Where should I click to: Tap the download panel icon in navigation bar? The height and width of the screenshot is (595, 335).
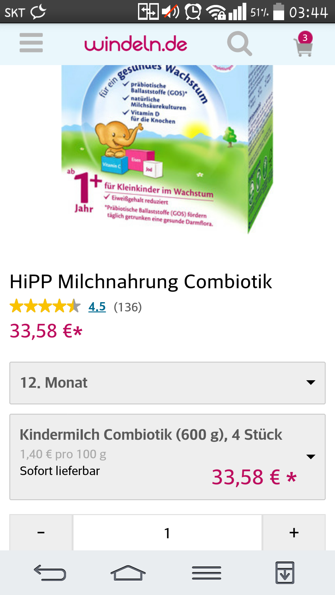tap(285, 573)
